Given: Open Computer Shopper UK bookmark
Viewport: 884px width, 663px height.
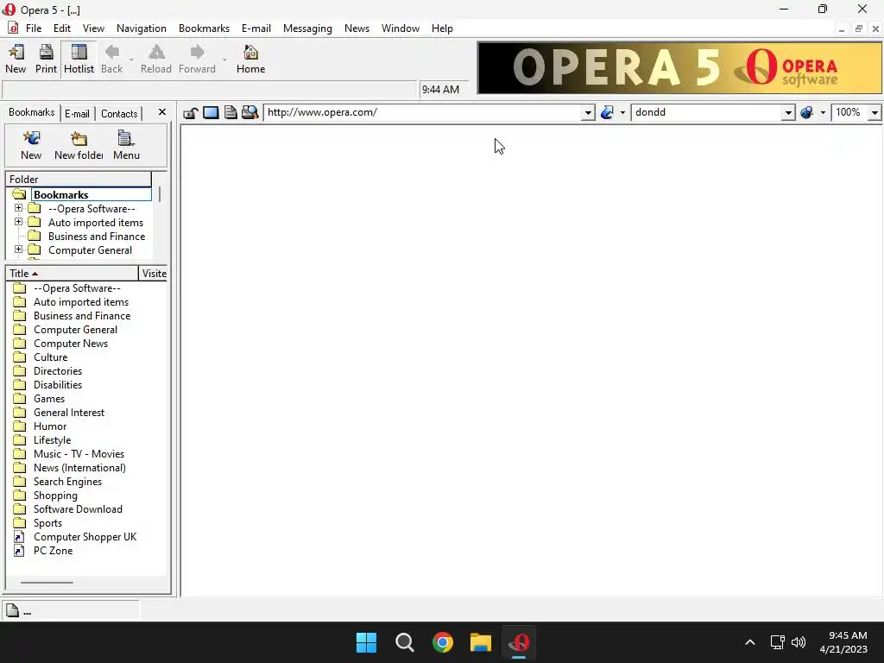Looking at the screenshot, I should [85, 537].
